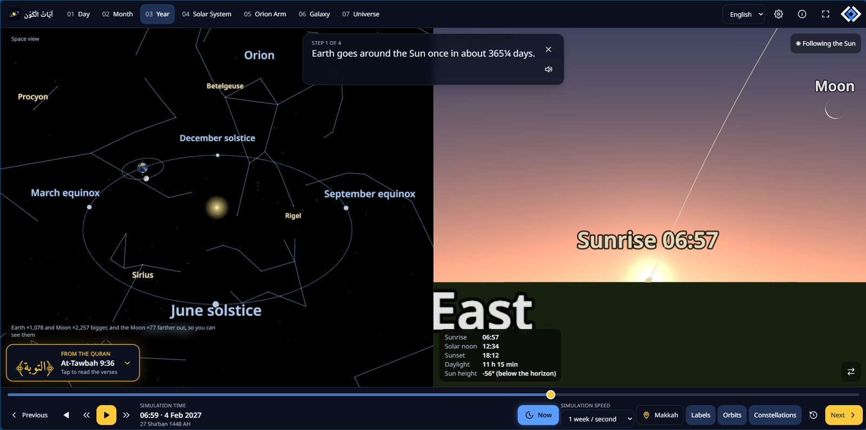
Task: Click the September equinox orbit marker
Action: tap(346, 208)
